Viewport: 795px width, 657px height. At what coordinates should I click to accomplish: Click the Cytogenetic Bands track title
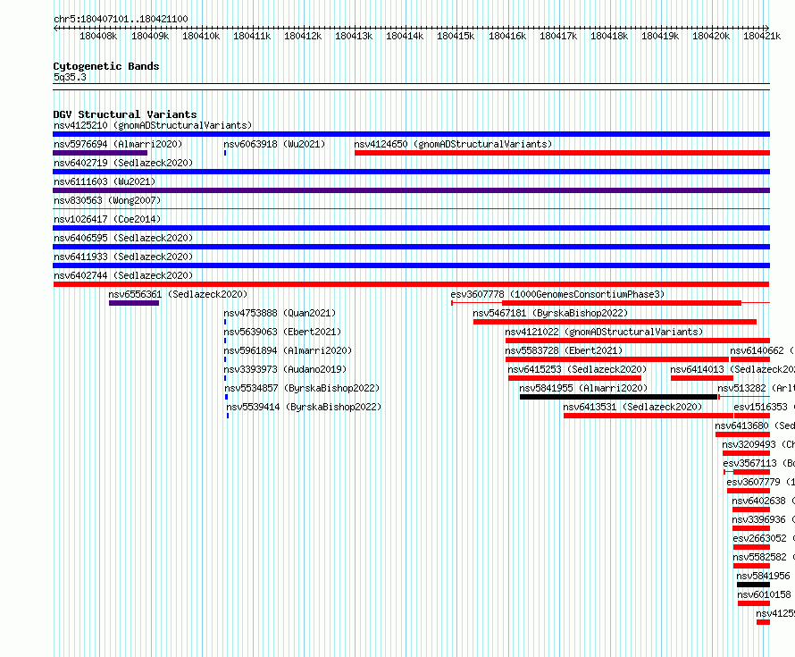click(106, 66)
